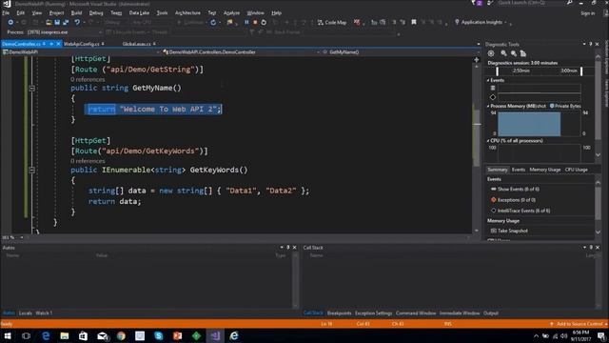609x343 pixels.
Task: Open the Architecture menu
Action: tap(187, 12)
